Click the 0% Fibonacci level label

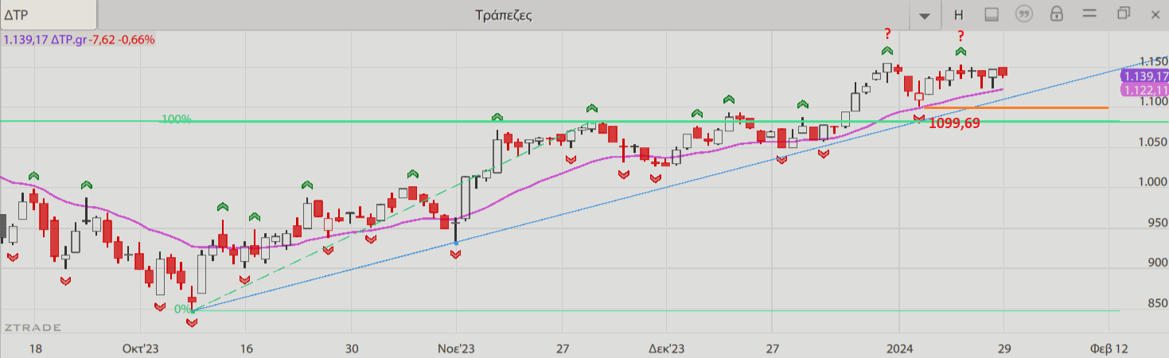point(182,309)
